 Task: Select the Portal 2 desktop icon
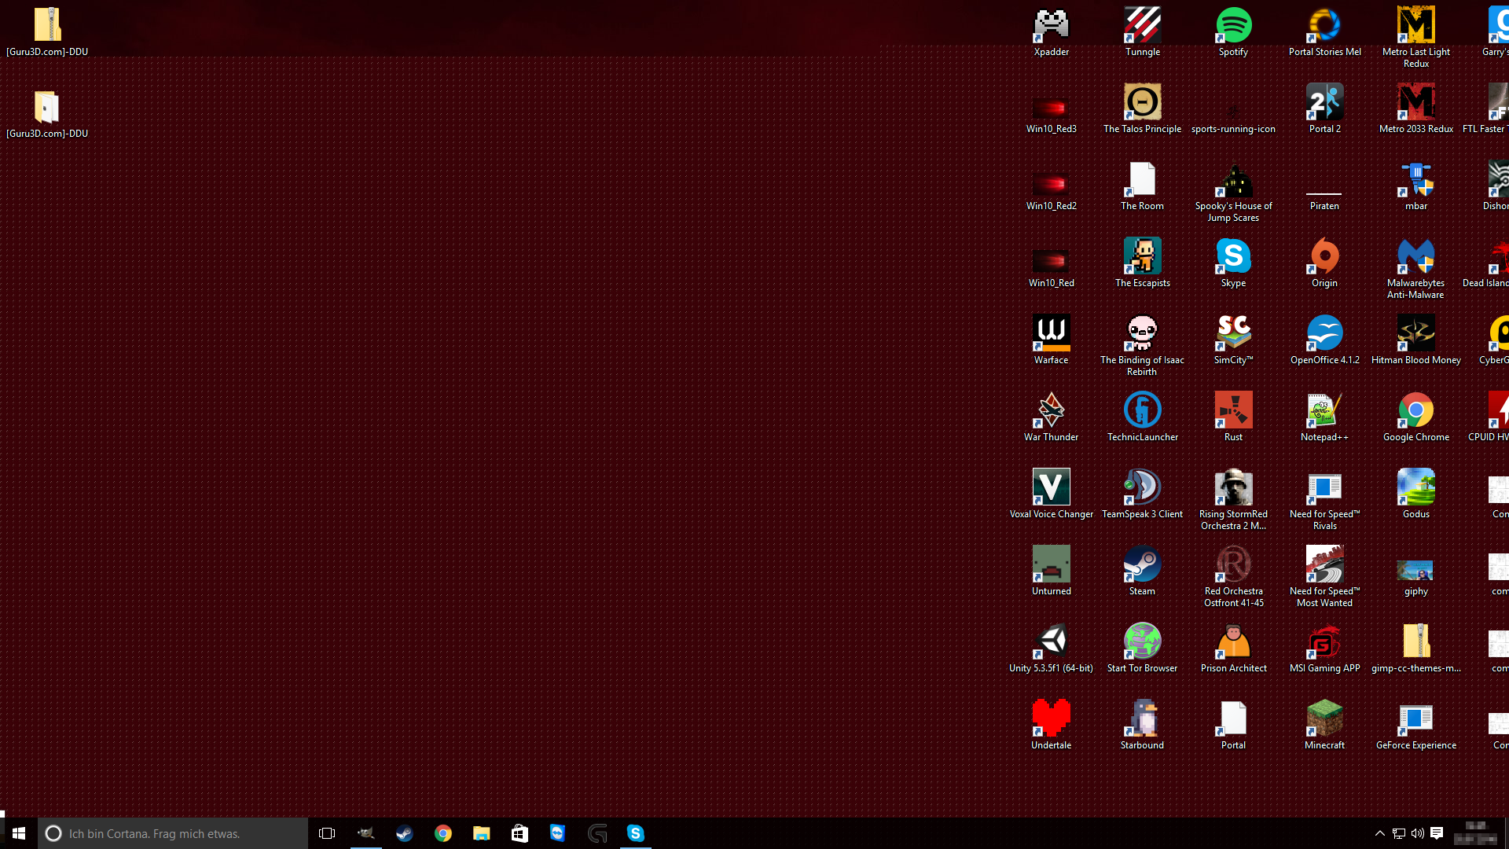(x=1324, y=103)
